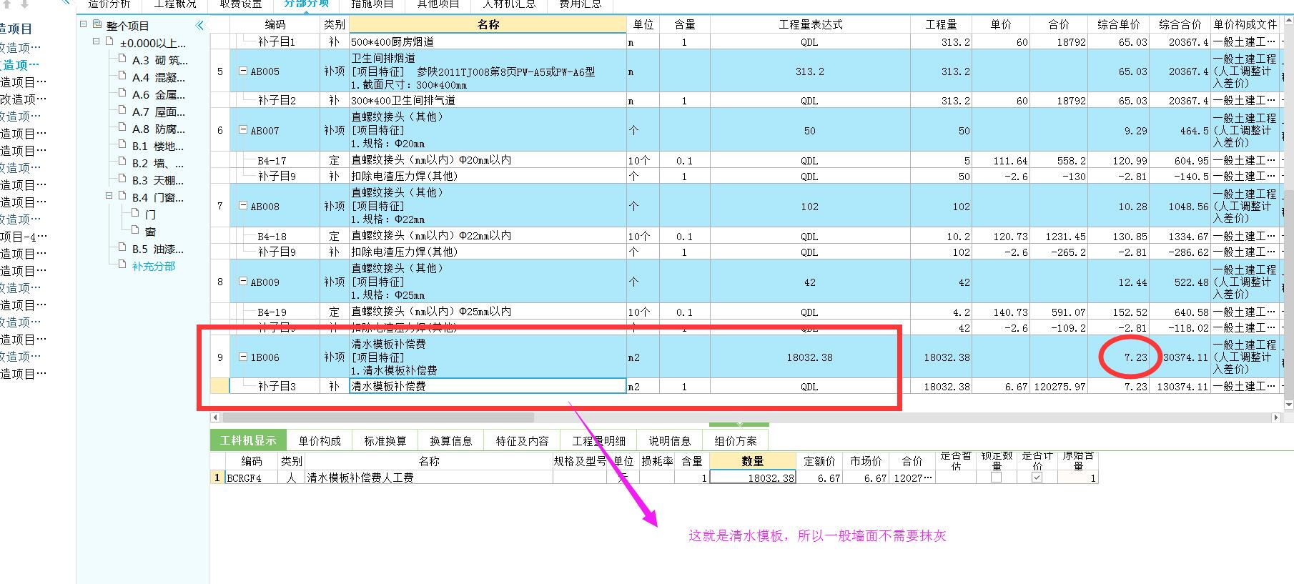Click the 市场价 header in bottom table

pos(866,461)
